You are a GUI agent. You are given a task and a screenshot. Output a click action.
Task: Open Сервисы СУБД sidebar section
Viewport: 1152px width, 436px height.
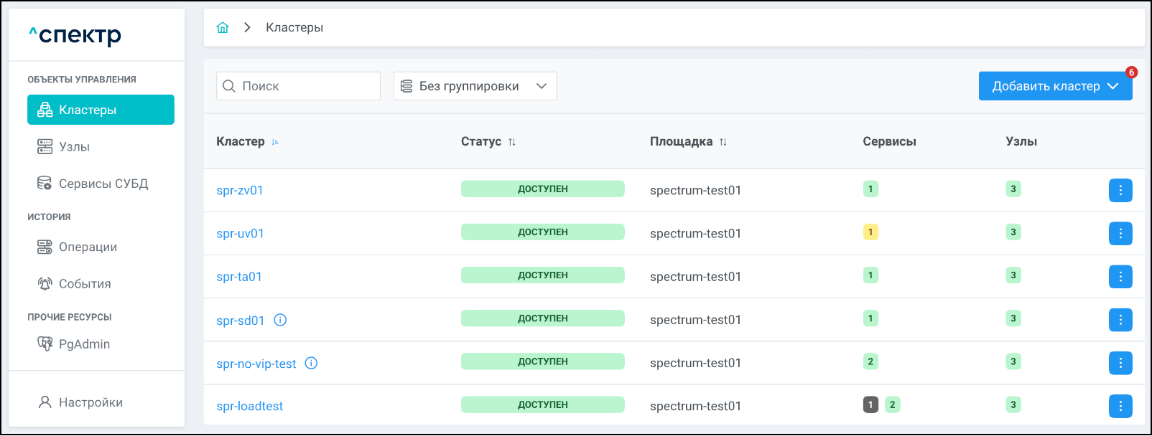click(x=103, y=184)
